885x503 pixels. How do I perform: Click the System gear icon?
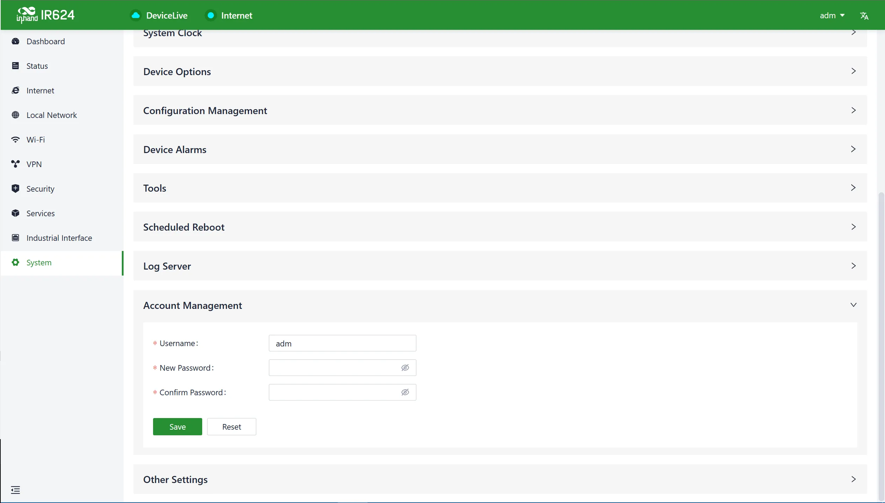pos(15,263)
